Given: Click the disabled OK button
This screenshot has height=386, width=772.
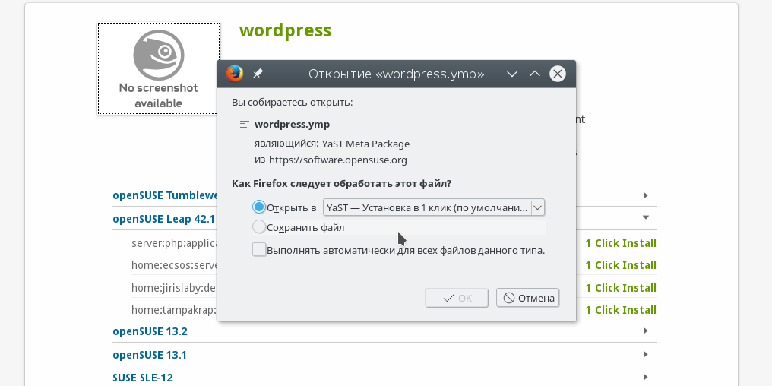Looking at the screenshot, I should [x=457, y=298].
